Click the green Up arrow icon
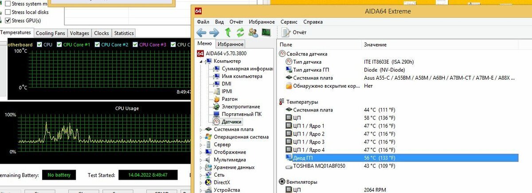The height and width of the screenshot is (193, 532). coord(228,32)
